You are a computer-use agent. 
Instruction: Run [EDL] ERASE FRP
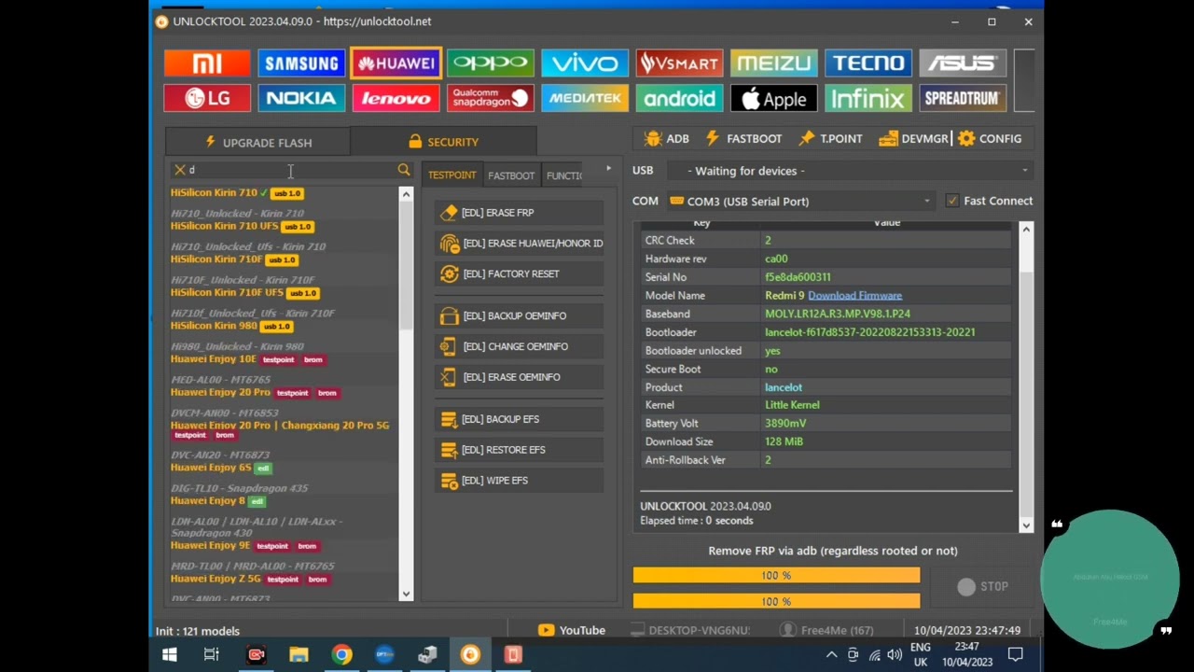coord(519,213)
